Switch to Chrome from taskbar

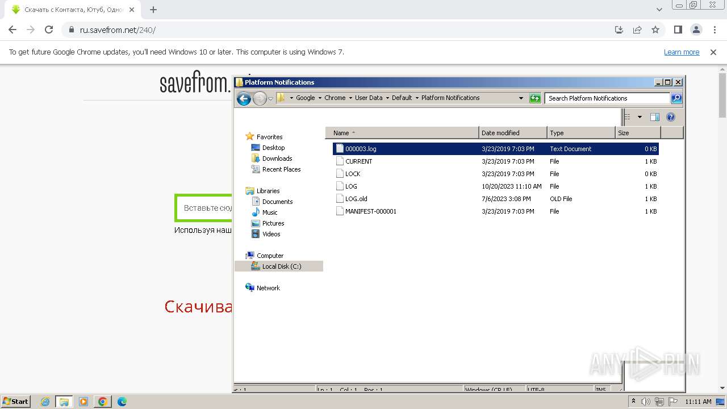(103, 402)
